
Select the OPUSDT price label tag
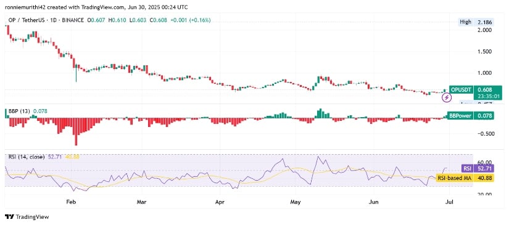[461, 89]
